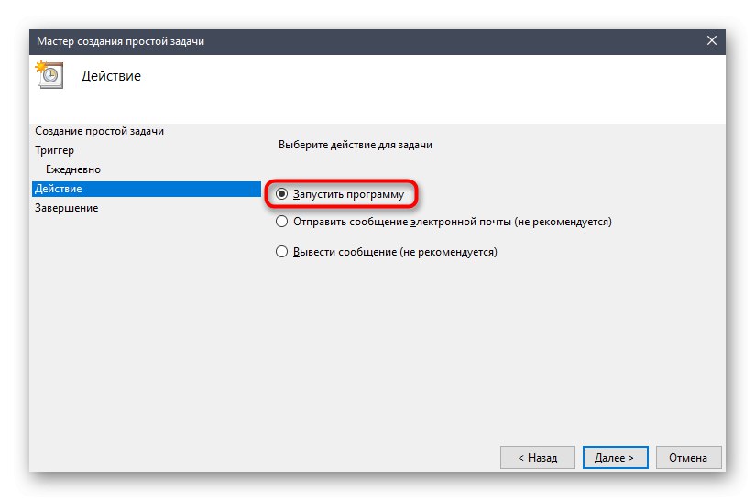
Task: Choose the Отправить сообщение электронной почты radio circle
Action: [282, 222]
